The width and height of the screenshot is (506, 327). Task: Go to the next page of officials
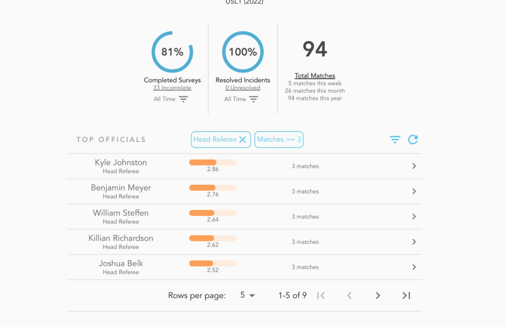coord(378,296)
